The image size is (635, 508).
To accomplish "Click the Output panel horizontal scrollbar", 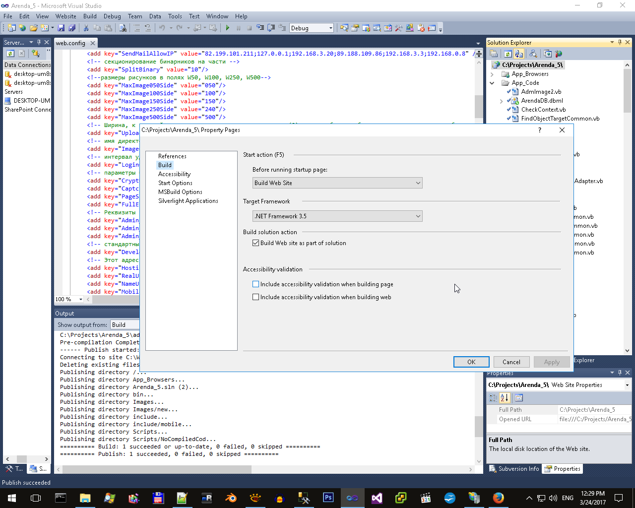I will [x=157, y=469].
